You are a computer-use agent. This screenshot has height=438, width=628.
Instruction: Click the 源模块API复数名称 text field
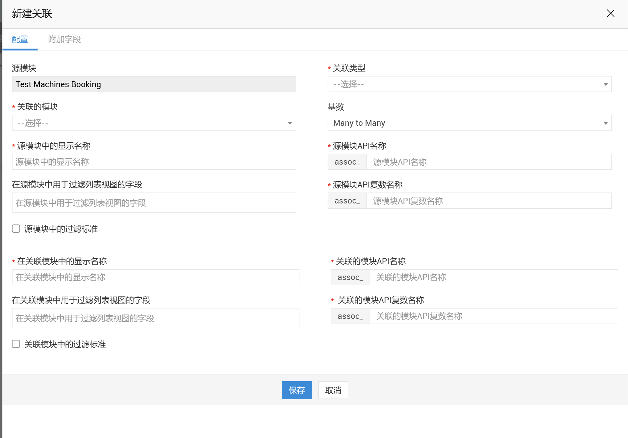(489, 201)
